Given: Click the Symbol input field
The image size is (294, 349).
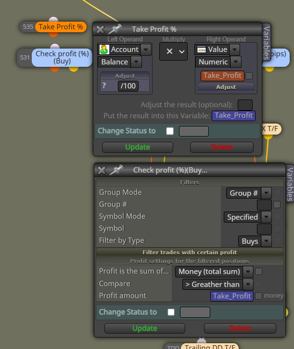Looking at the screenshot, I should click(264, 229).
